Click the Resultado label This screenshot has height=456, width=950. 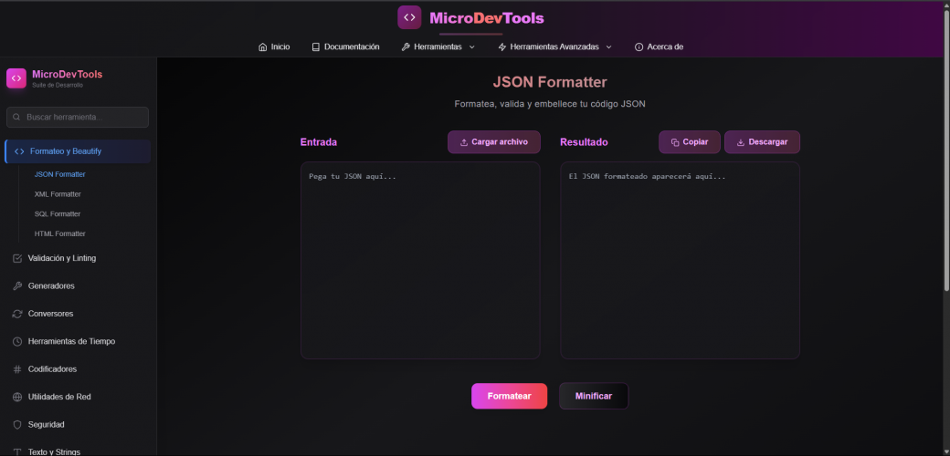tap(584, 142)
